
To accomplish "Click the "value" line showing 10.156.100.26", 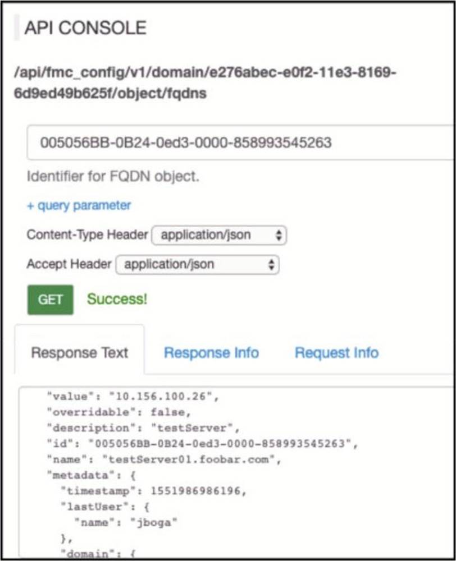I will (132, 397).
